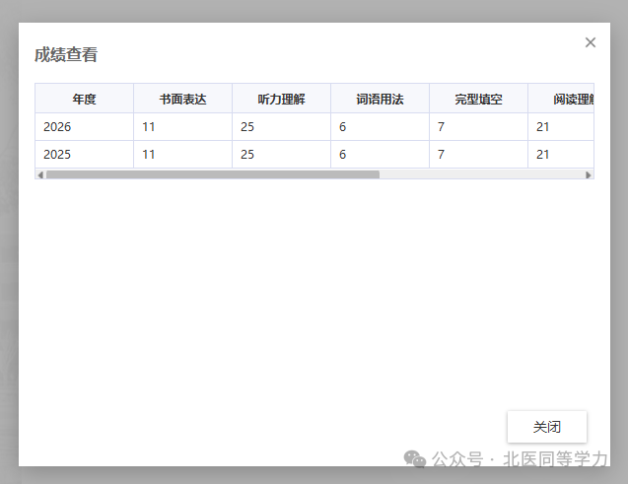Click the 听力理解 column header
Image resolution: width=628 pixels, height=484 pixels.
281,99
